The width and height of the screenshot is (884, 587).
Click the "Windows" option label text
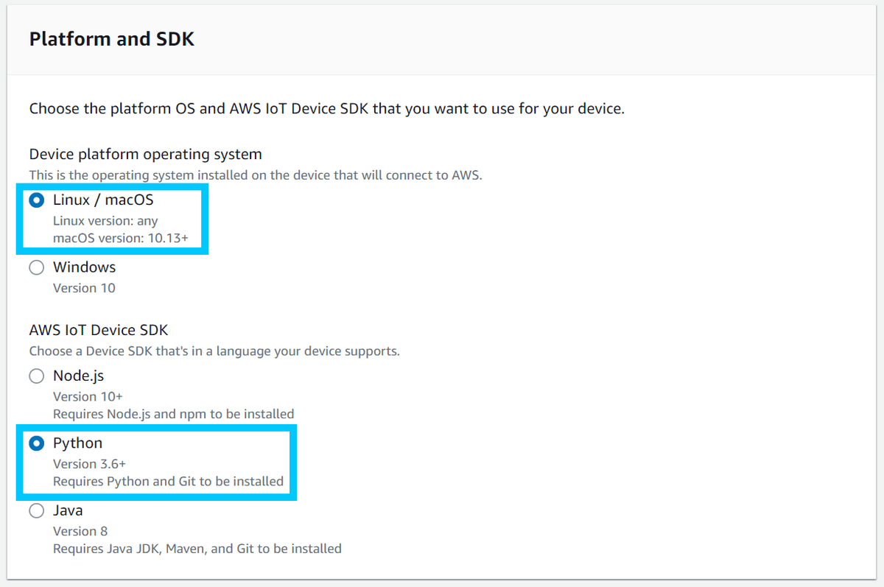coord(84,267)
